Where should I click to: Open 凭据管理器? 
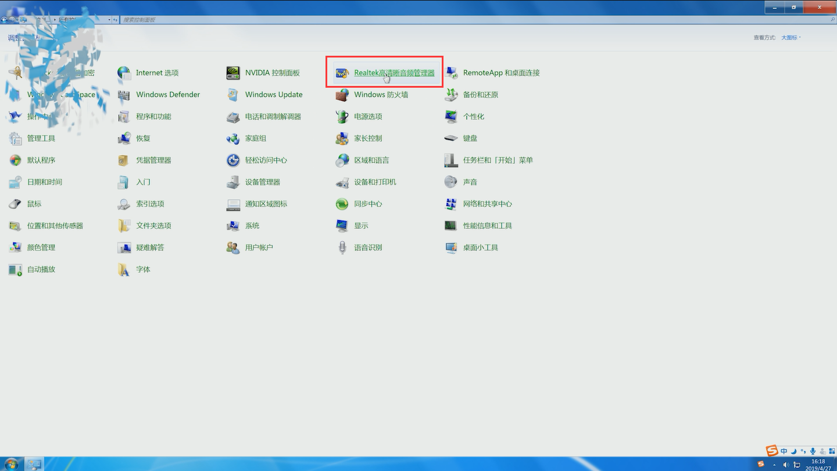point(145,160)
